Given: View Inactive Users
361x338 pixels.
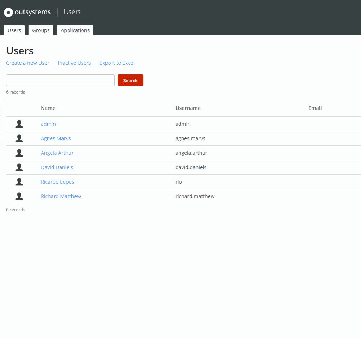Looking at the screenshot, I should [x=74, y=63].
